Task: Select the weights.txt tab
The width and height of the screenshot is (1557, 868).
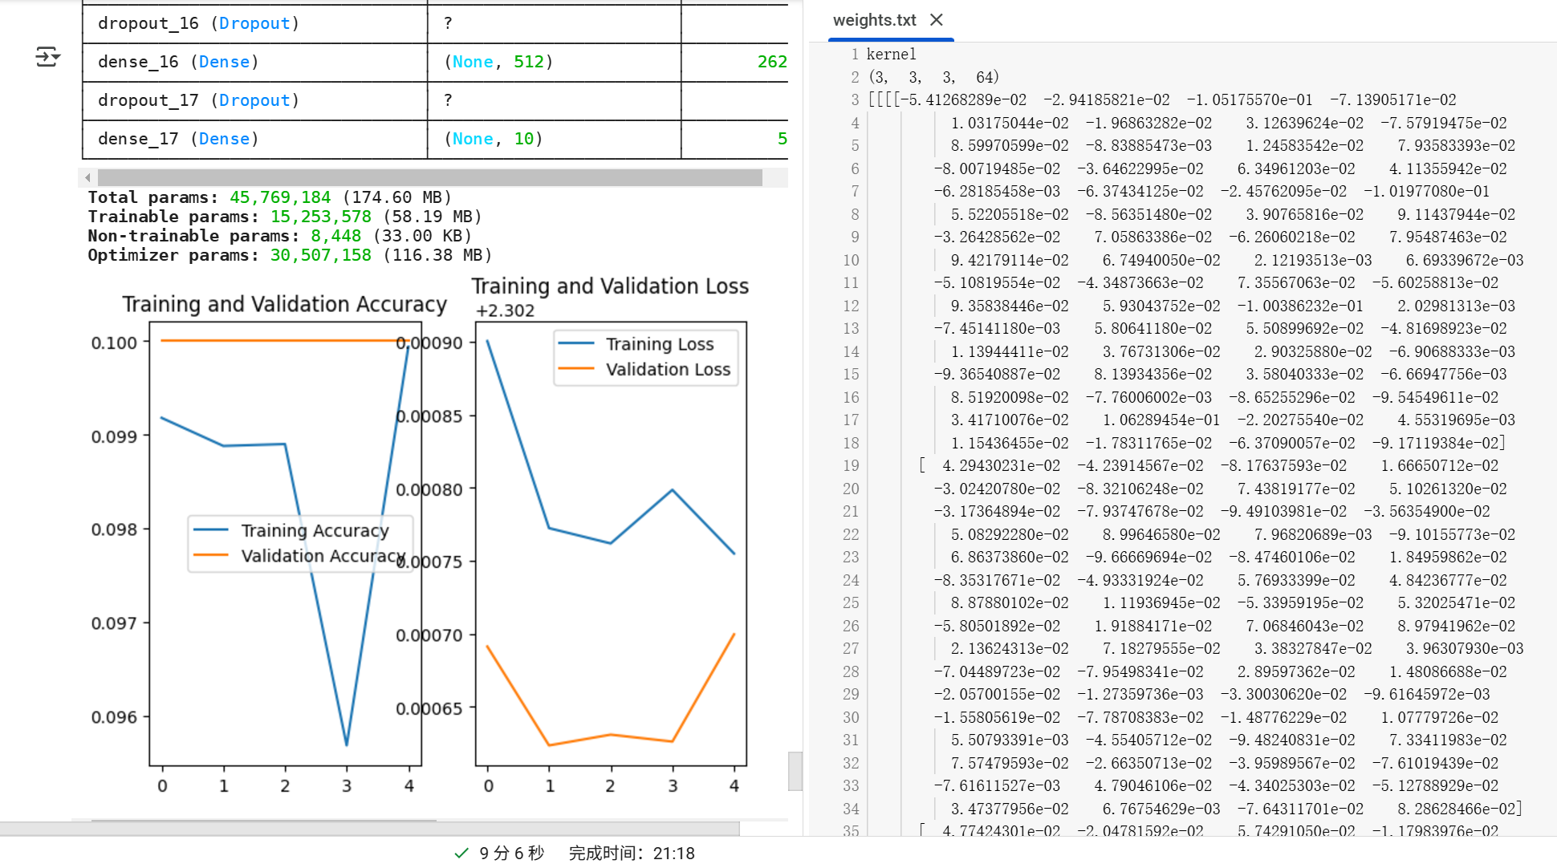Action: point(874,20)
